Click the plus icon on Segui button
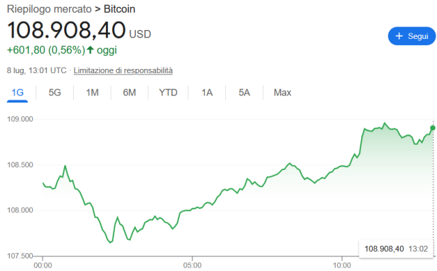Image resolution: width=437 pixels, height=271 pixels. (399, 36)
